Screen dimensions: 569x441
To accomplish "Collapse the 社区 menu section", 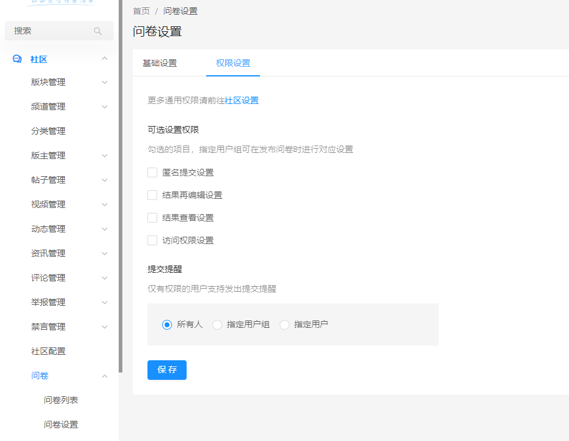I will [x=105, y=58].
